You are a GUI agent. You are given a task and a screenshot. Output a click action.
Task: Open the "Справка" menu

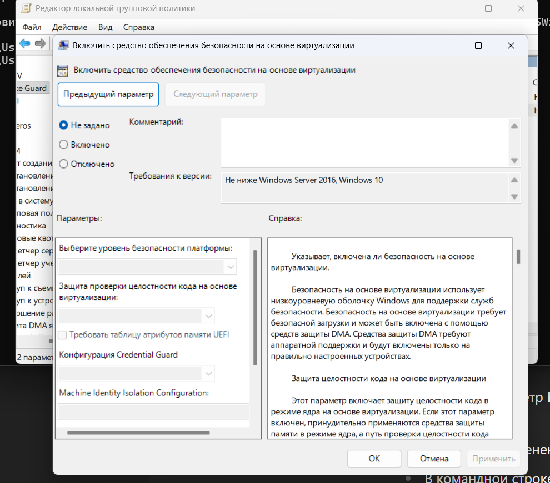(x=138, y=27)
